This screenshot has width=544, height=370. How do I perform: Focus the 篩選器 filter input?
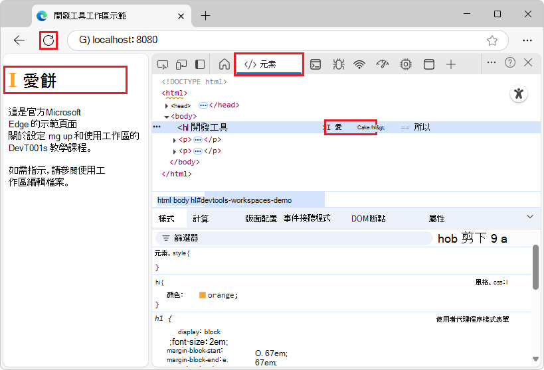pyautogui.click(x=294, y=238)
